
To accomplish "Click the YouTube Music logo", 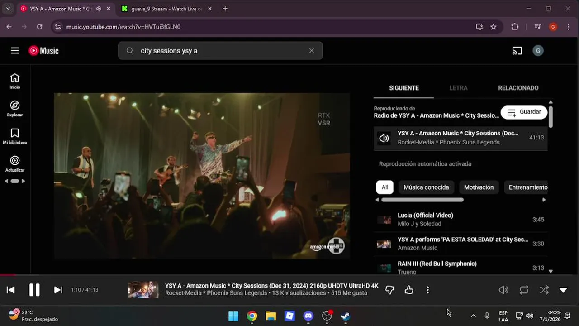I will pyautogui.click(x=44, y=51).
